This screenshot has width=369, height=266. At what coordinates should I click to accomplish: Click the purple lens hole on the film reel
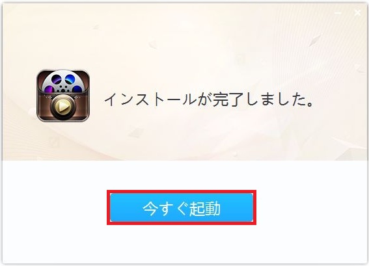(x=50, y=89)
